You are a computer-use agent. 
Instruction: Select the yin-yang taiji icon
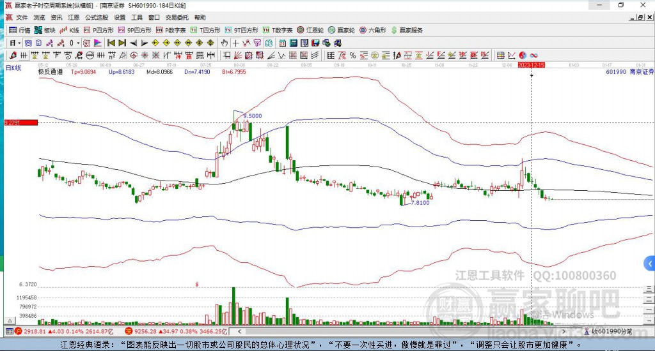click(x=523, y=55)
